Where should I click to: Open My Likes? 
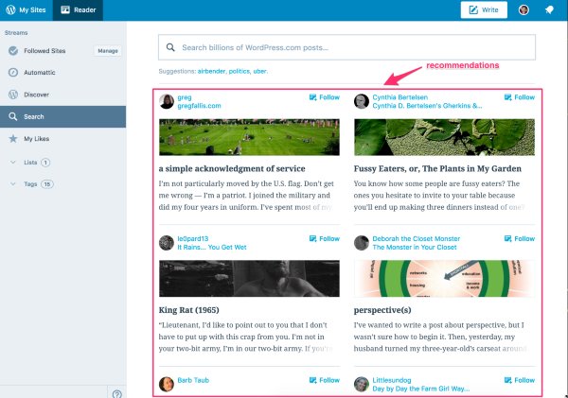[36, 139]
